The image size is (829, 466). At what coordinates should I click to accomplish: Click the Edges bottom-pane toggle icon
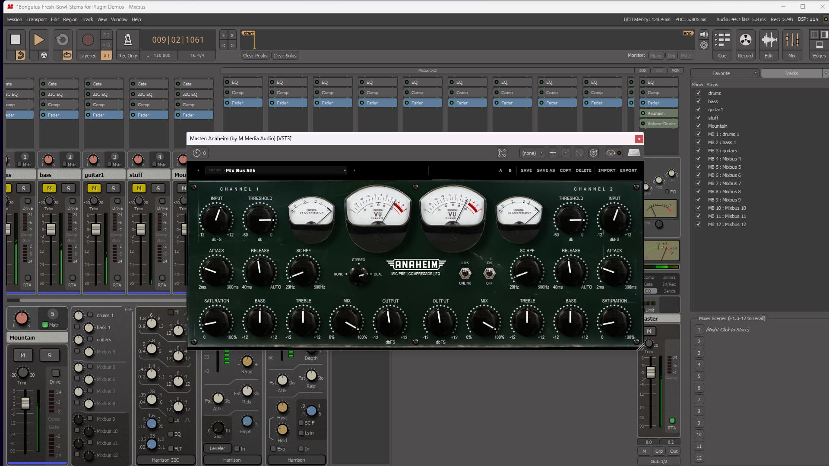tap(819, 45)
